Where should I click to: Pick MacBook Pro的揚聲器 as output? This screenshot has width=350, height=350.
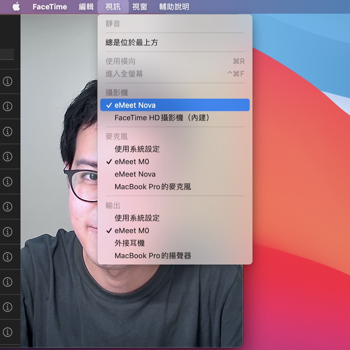175,255
